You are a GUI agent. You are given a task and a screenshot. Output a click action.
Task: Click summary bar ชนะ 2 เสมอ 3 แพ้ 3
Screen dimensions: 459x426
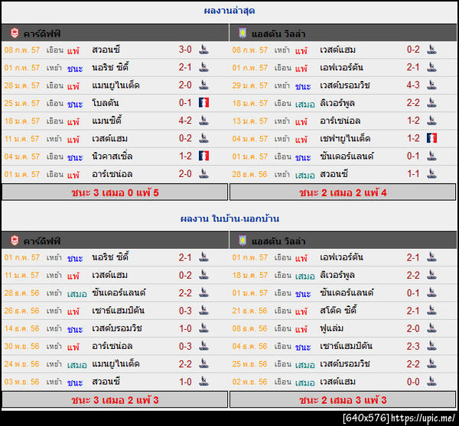pos(343,400)
